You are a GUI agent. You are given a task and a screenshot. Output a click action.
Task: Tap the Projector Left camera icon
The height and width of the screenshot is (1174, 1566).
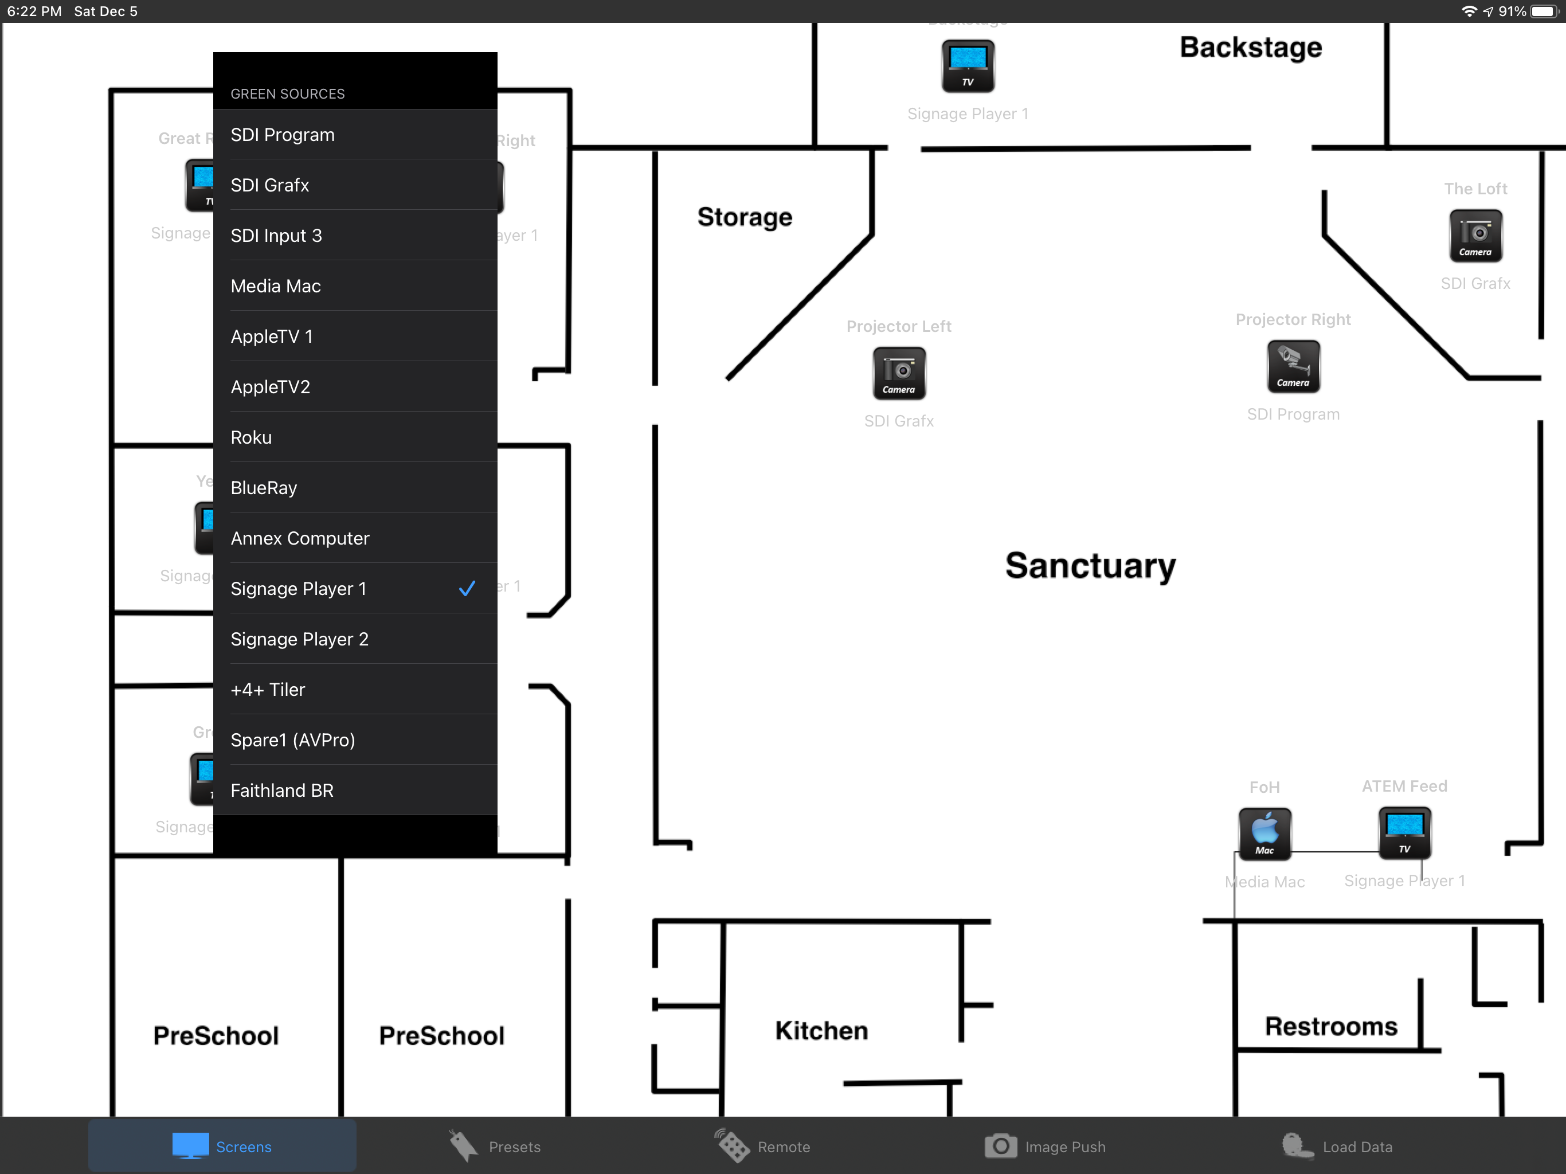pyautogui.click(x=898, y=373)
